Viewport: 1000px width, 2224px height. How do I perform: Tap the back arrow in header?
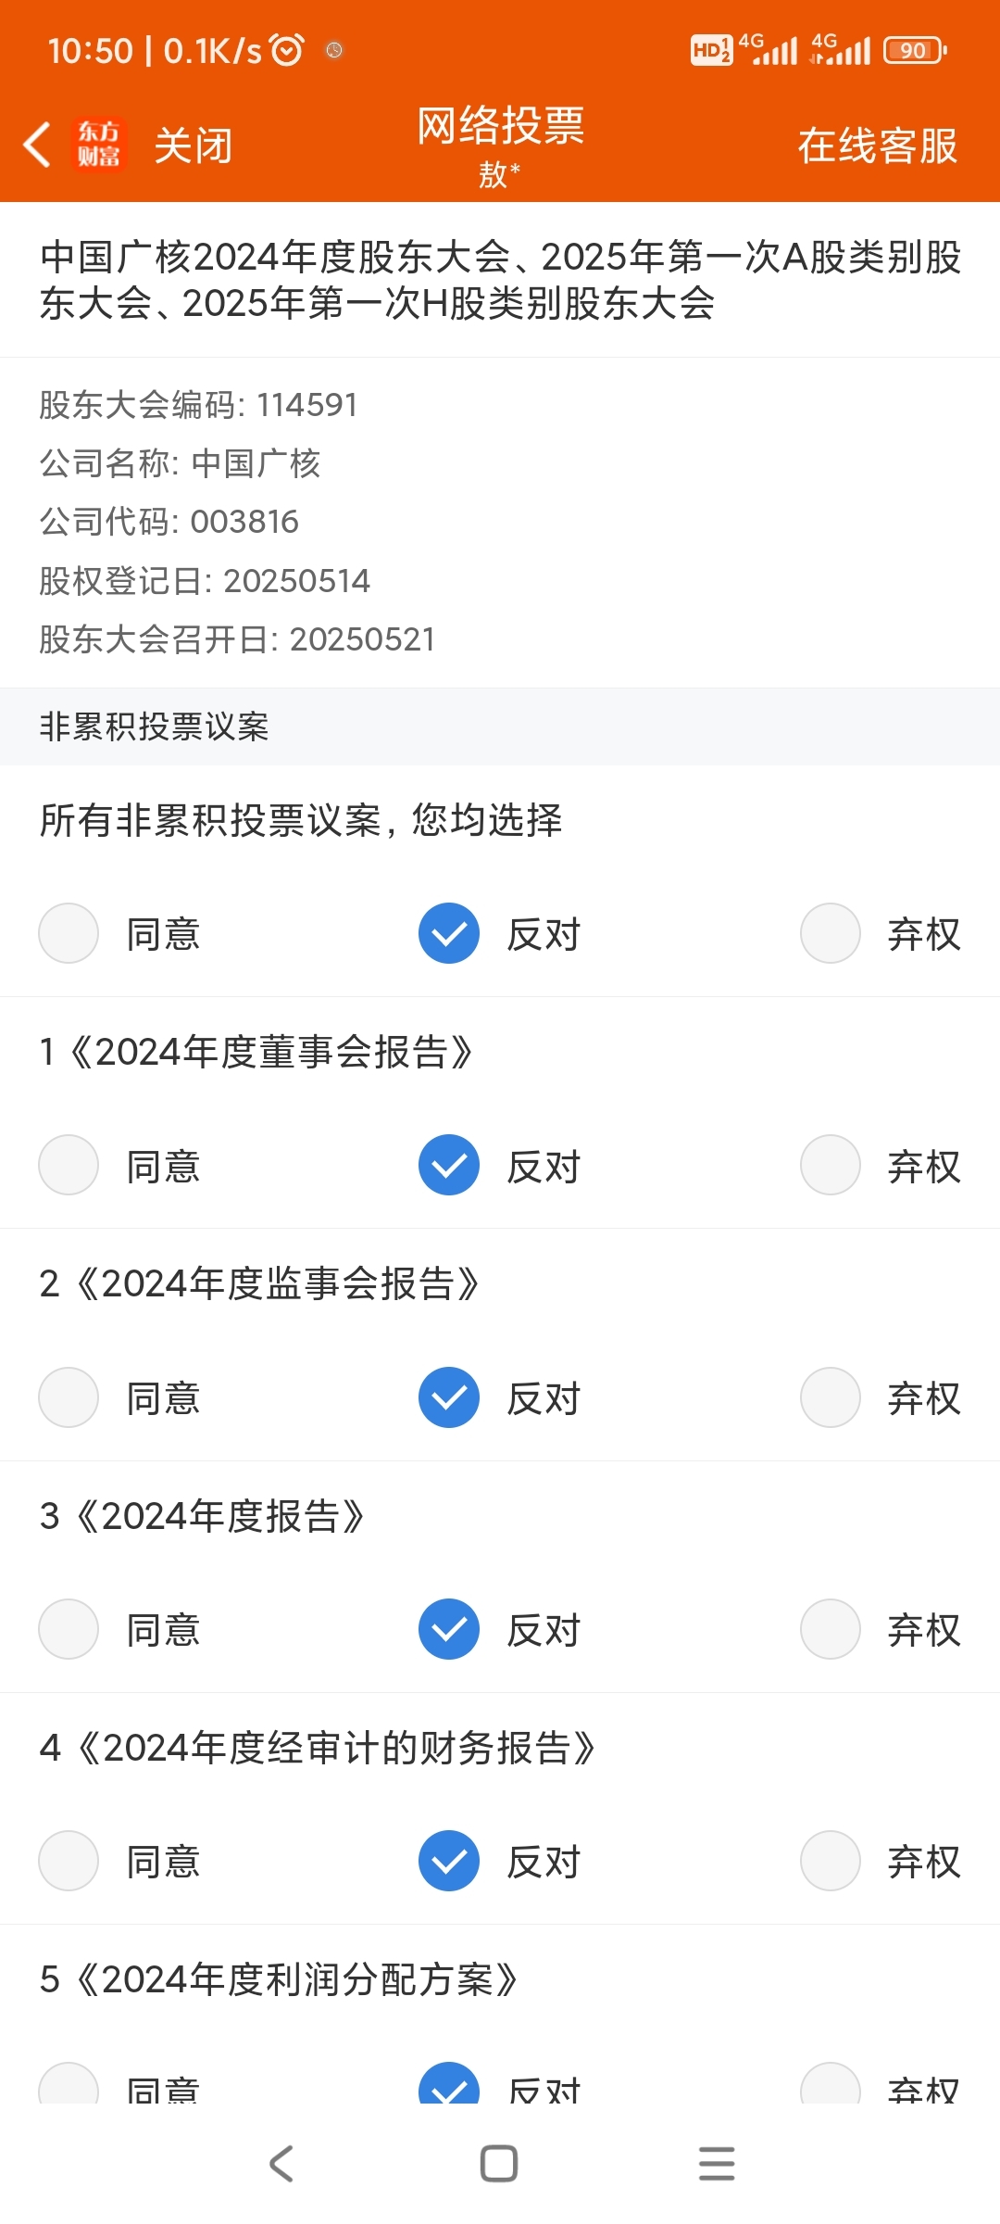(37, 145)
